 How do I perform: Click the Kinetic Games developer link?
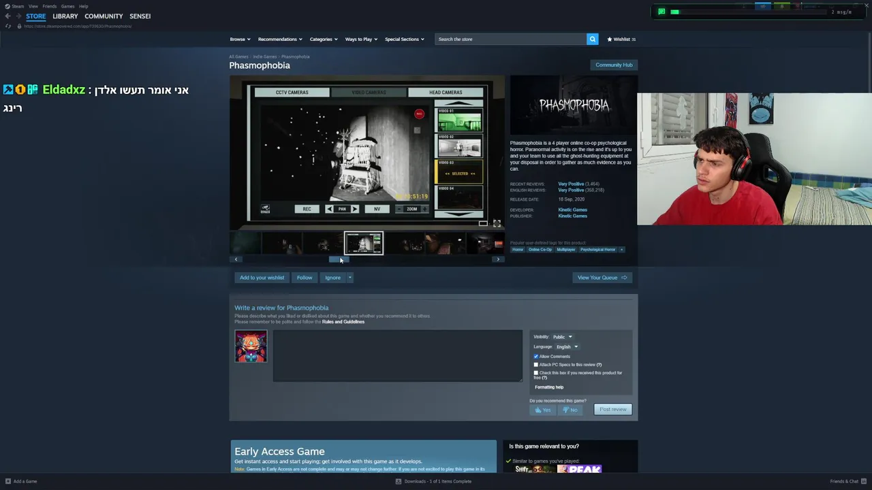click(572, 210)
